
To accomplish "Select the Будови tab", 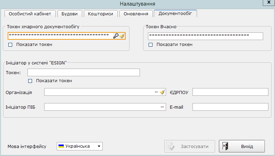I will click(70, 14).
